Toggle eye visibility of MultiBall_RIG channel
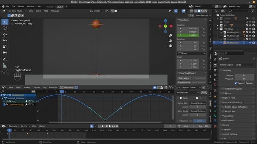 pyautogui.click(x=10, y=95)
